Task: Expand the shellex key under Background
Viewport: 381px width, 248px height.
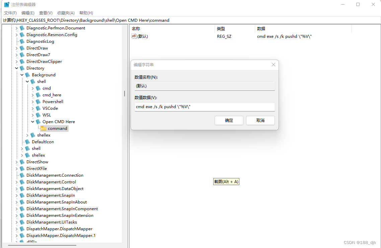Action: tap(27, 135)
